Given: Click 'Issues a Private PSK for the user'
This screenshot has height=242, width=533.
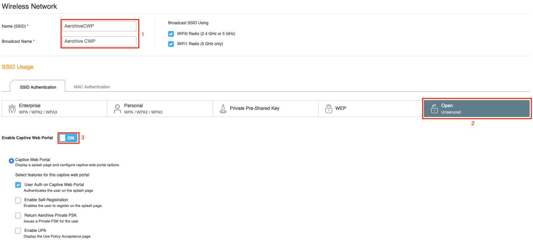Looking at the screenshot, I should 51,221.
